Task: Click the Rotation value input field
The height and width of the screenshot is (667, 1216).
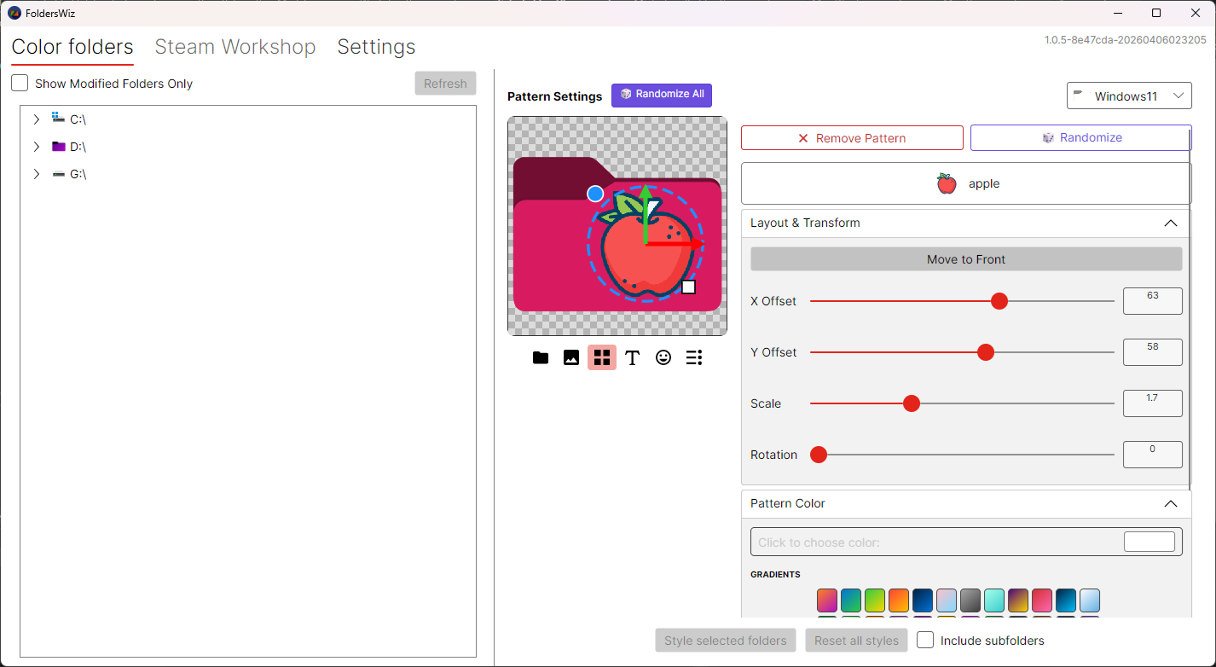Action: tap(1152, 454)
